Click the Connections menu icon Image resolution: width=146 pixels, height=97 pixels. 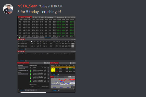56,17
